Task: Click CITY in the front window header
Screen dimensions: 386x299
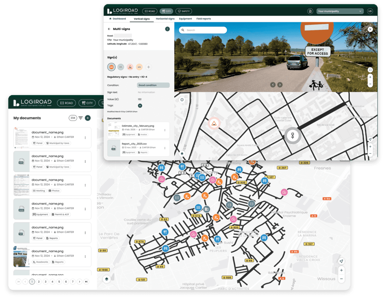Action: [166, 11]
